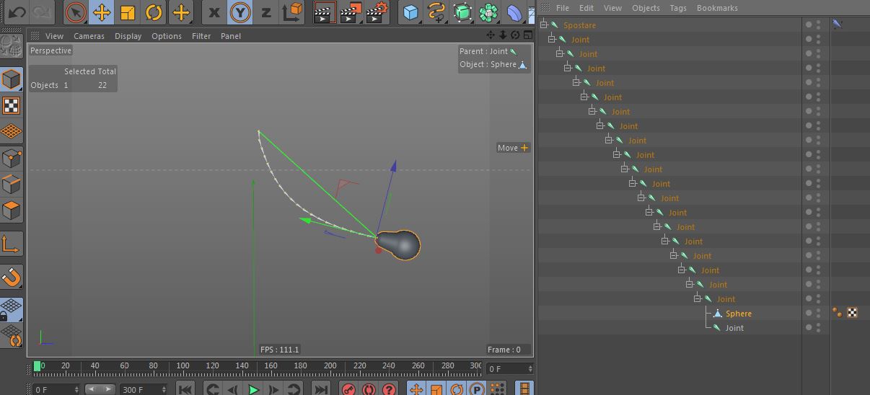870x395 pixels.
Task: Click viewport pan camera icon
Action: (x=491, y=35)
